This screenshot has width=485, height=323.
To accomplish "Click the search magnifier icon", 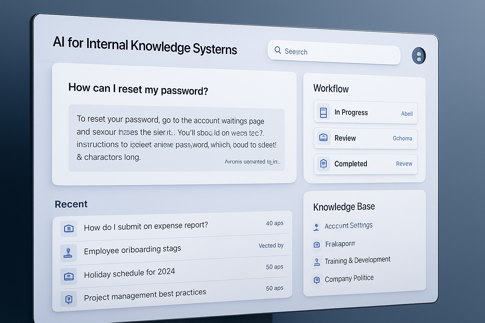I will tap(278, 50).
